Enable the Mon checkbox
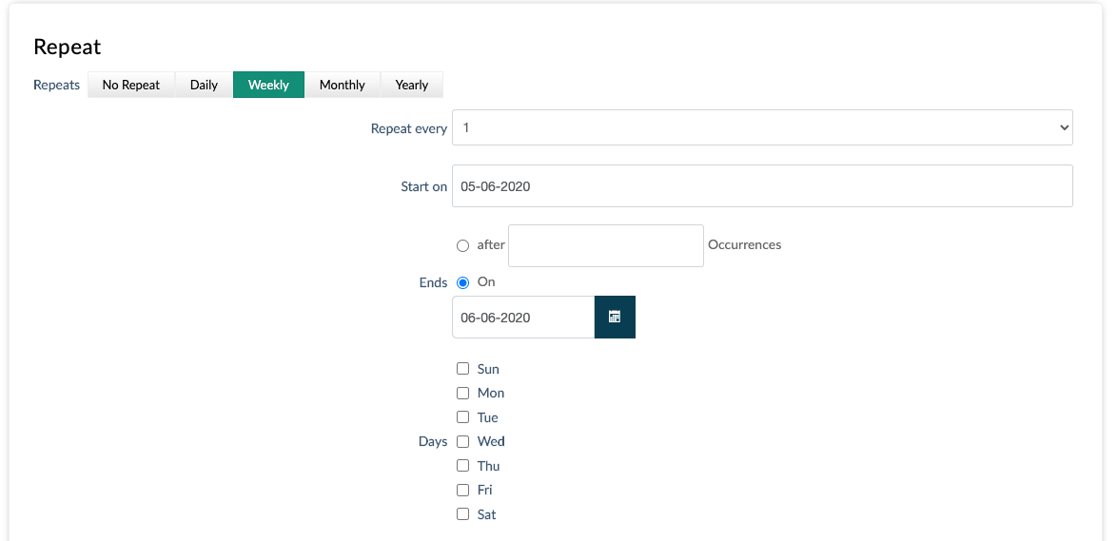1117x541 pixels. pos(463,393)
